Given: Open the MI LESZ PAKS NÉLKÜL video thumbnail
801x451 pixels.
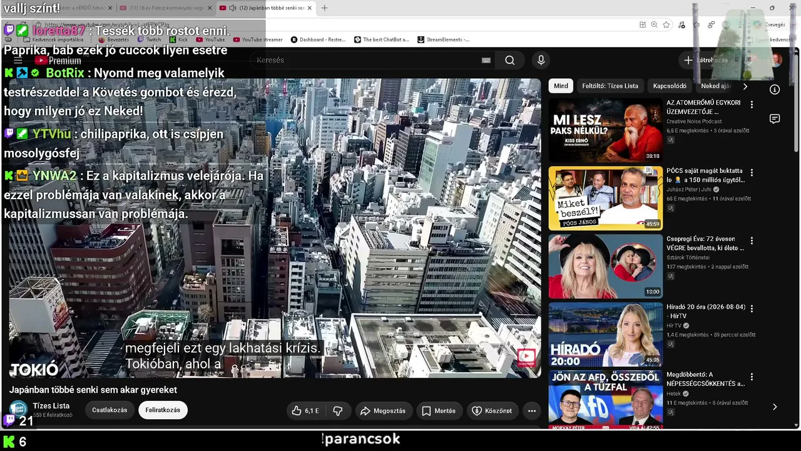Looking at the screenshot, I should (x=606, y=130).
